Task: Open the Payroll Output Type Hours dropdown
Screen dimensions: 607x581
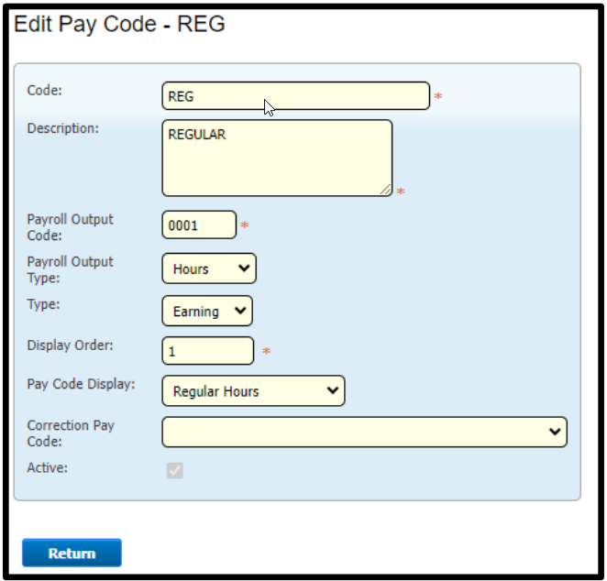Action: [209, 269]
